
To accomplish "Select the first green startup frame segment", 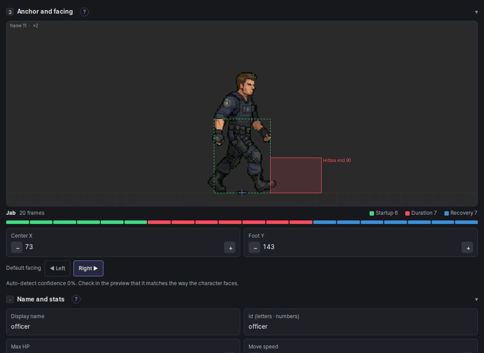I will 18,222.
